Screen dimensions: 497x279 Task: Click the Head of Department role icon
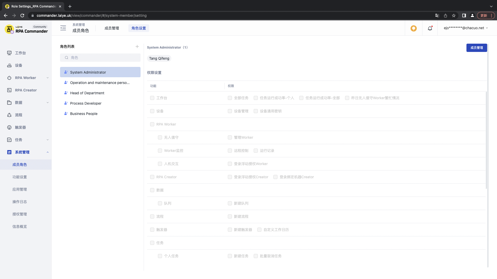click(x=66, y=93)
